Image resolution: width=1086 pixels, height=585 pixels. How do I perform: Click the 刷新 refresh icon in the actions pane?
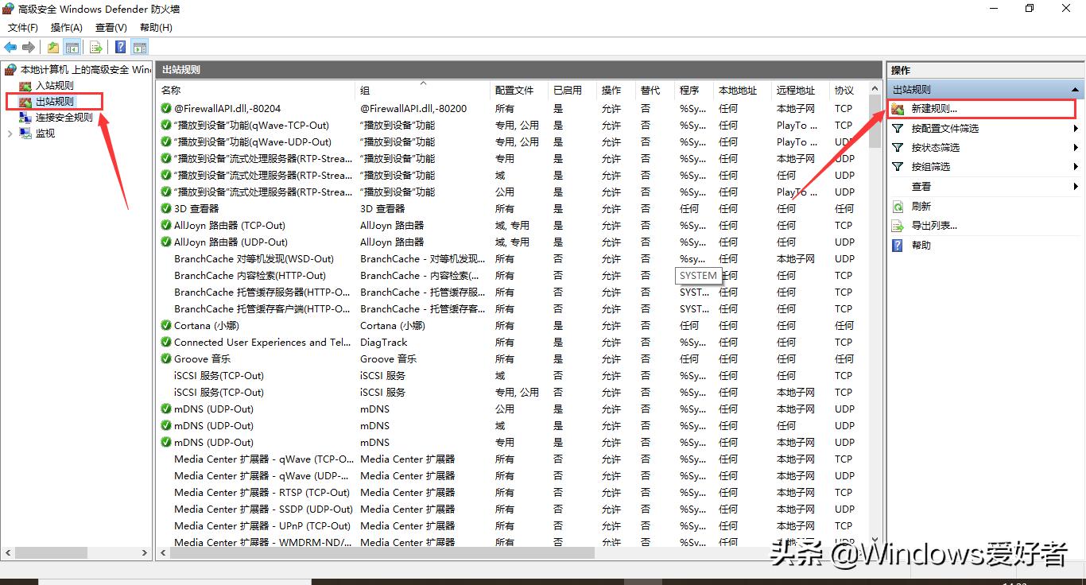pos(897,207)
